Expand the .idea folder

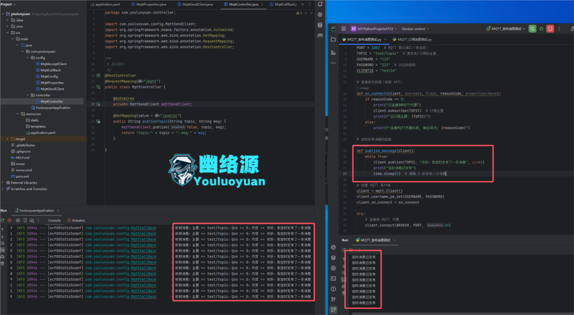point(7,20)
